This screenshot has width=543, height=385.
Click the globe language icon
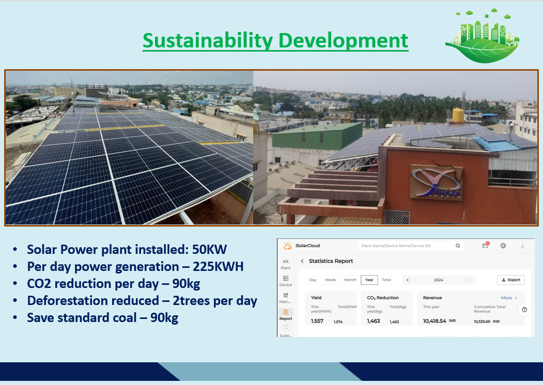[503, 246]
